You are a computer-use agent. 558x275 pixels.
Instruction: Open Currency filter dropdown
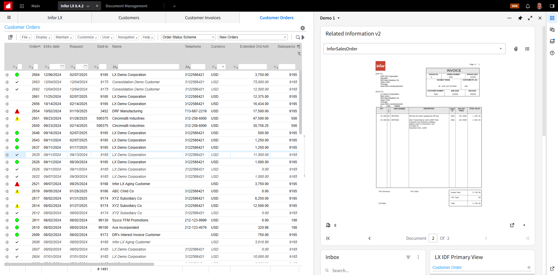223,67
